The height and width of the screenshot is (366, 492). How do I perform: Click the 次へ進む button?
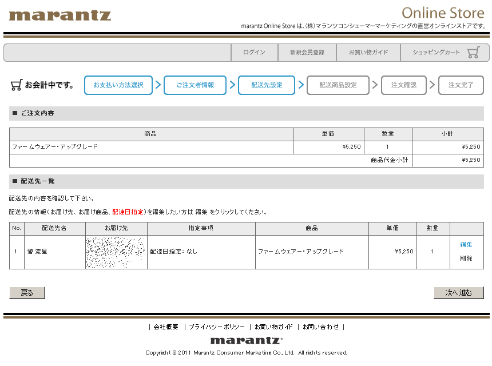(458, 293)
